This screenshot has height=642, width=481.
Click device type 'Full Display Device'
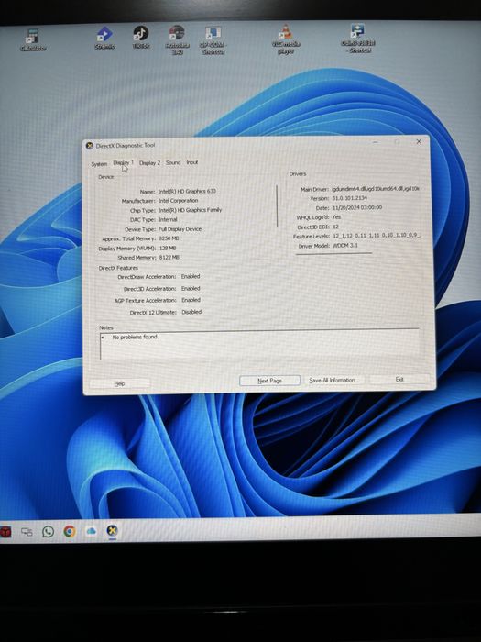[180, 229]
